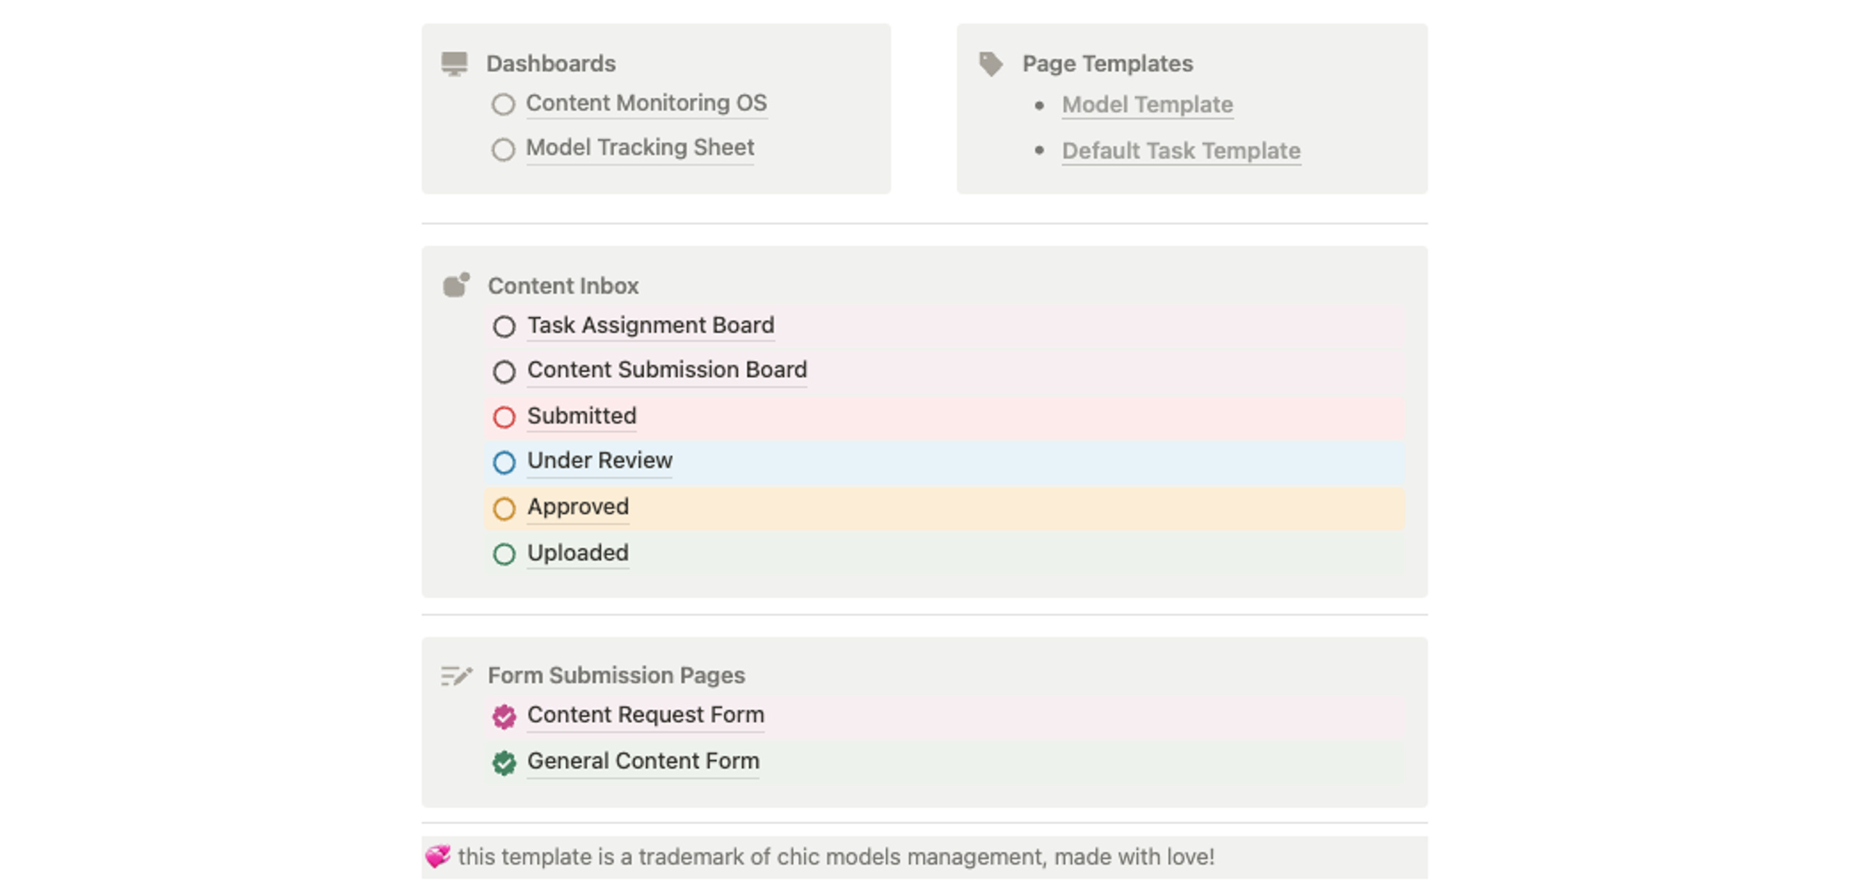The height and width of the screenshot is (882, 1858).
Task: Click the green circle icon next to Uploaded
Action: 504,555
